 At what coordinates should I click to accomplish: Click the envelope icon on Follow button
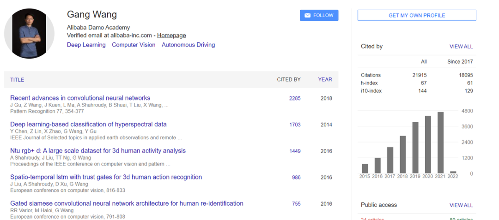(307, 15)
